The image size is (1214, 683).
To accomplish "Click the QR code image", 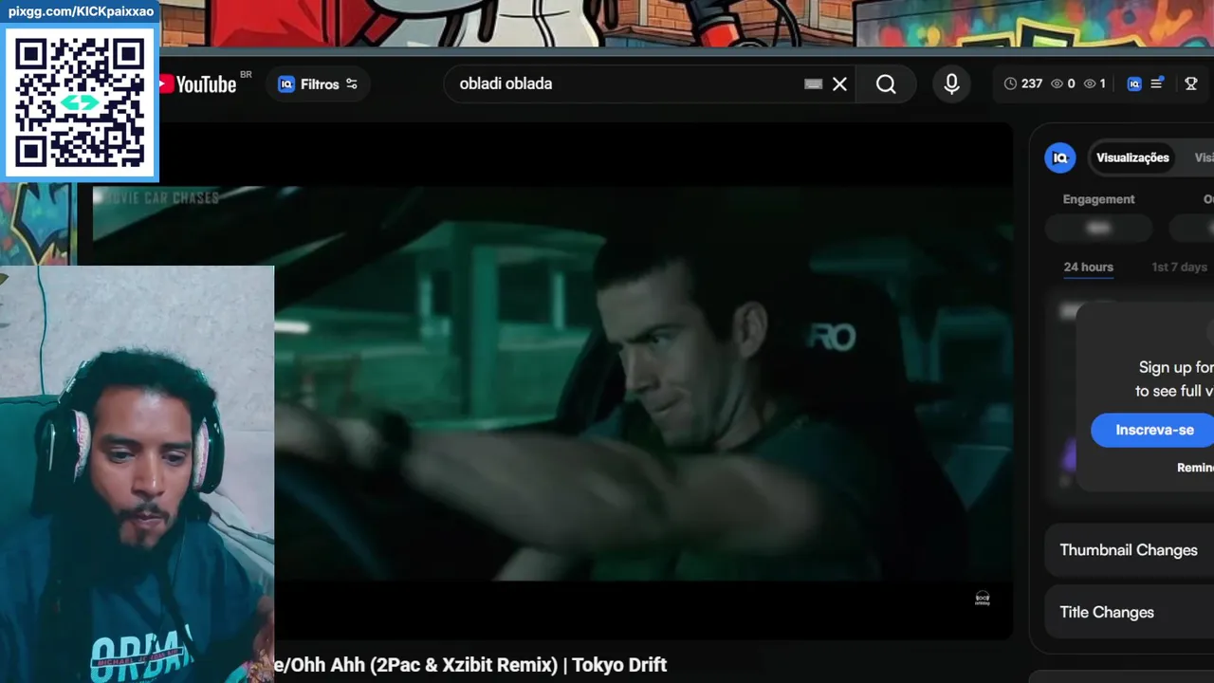I will point(80,103).
